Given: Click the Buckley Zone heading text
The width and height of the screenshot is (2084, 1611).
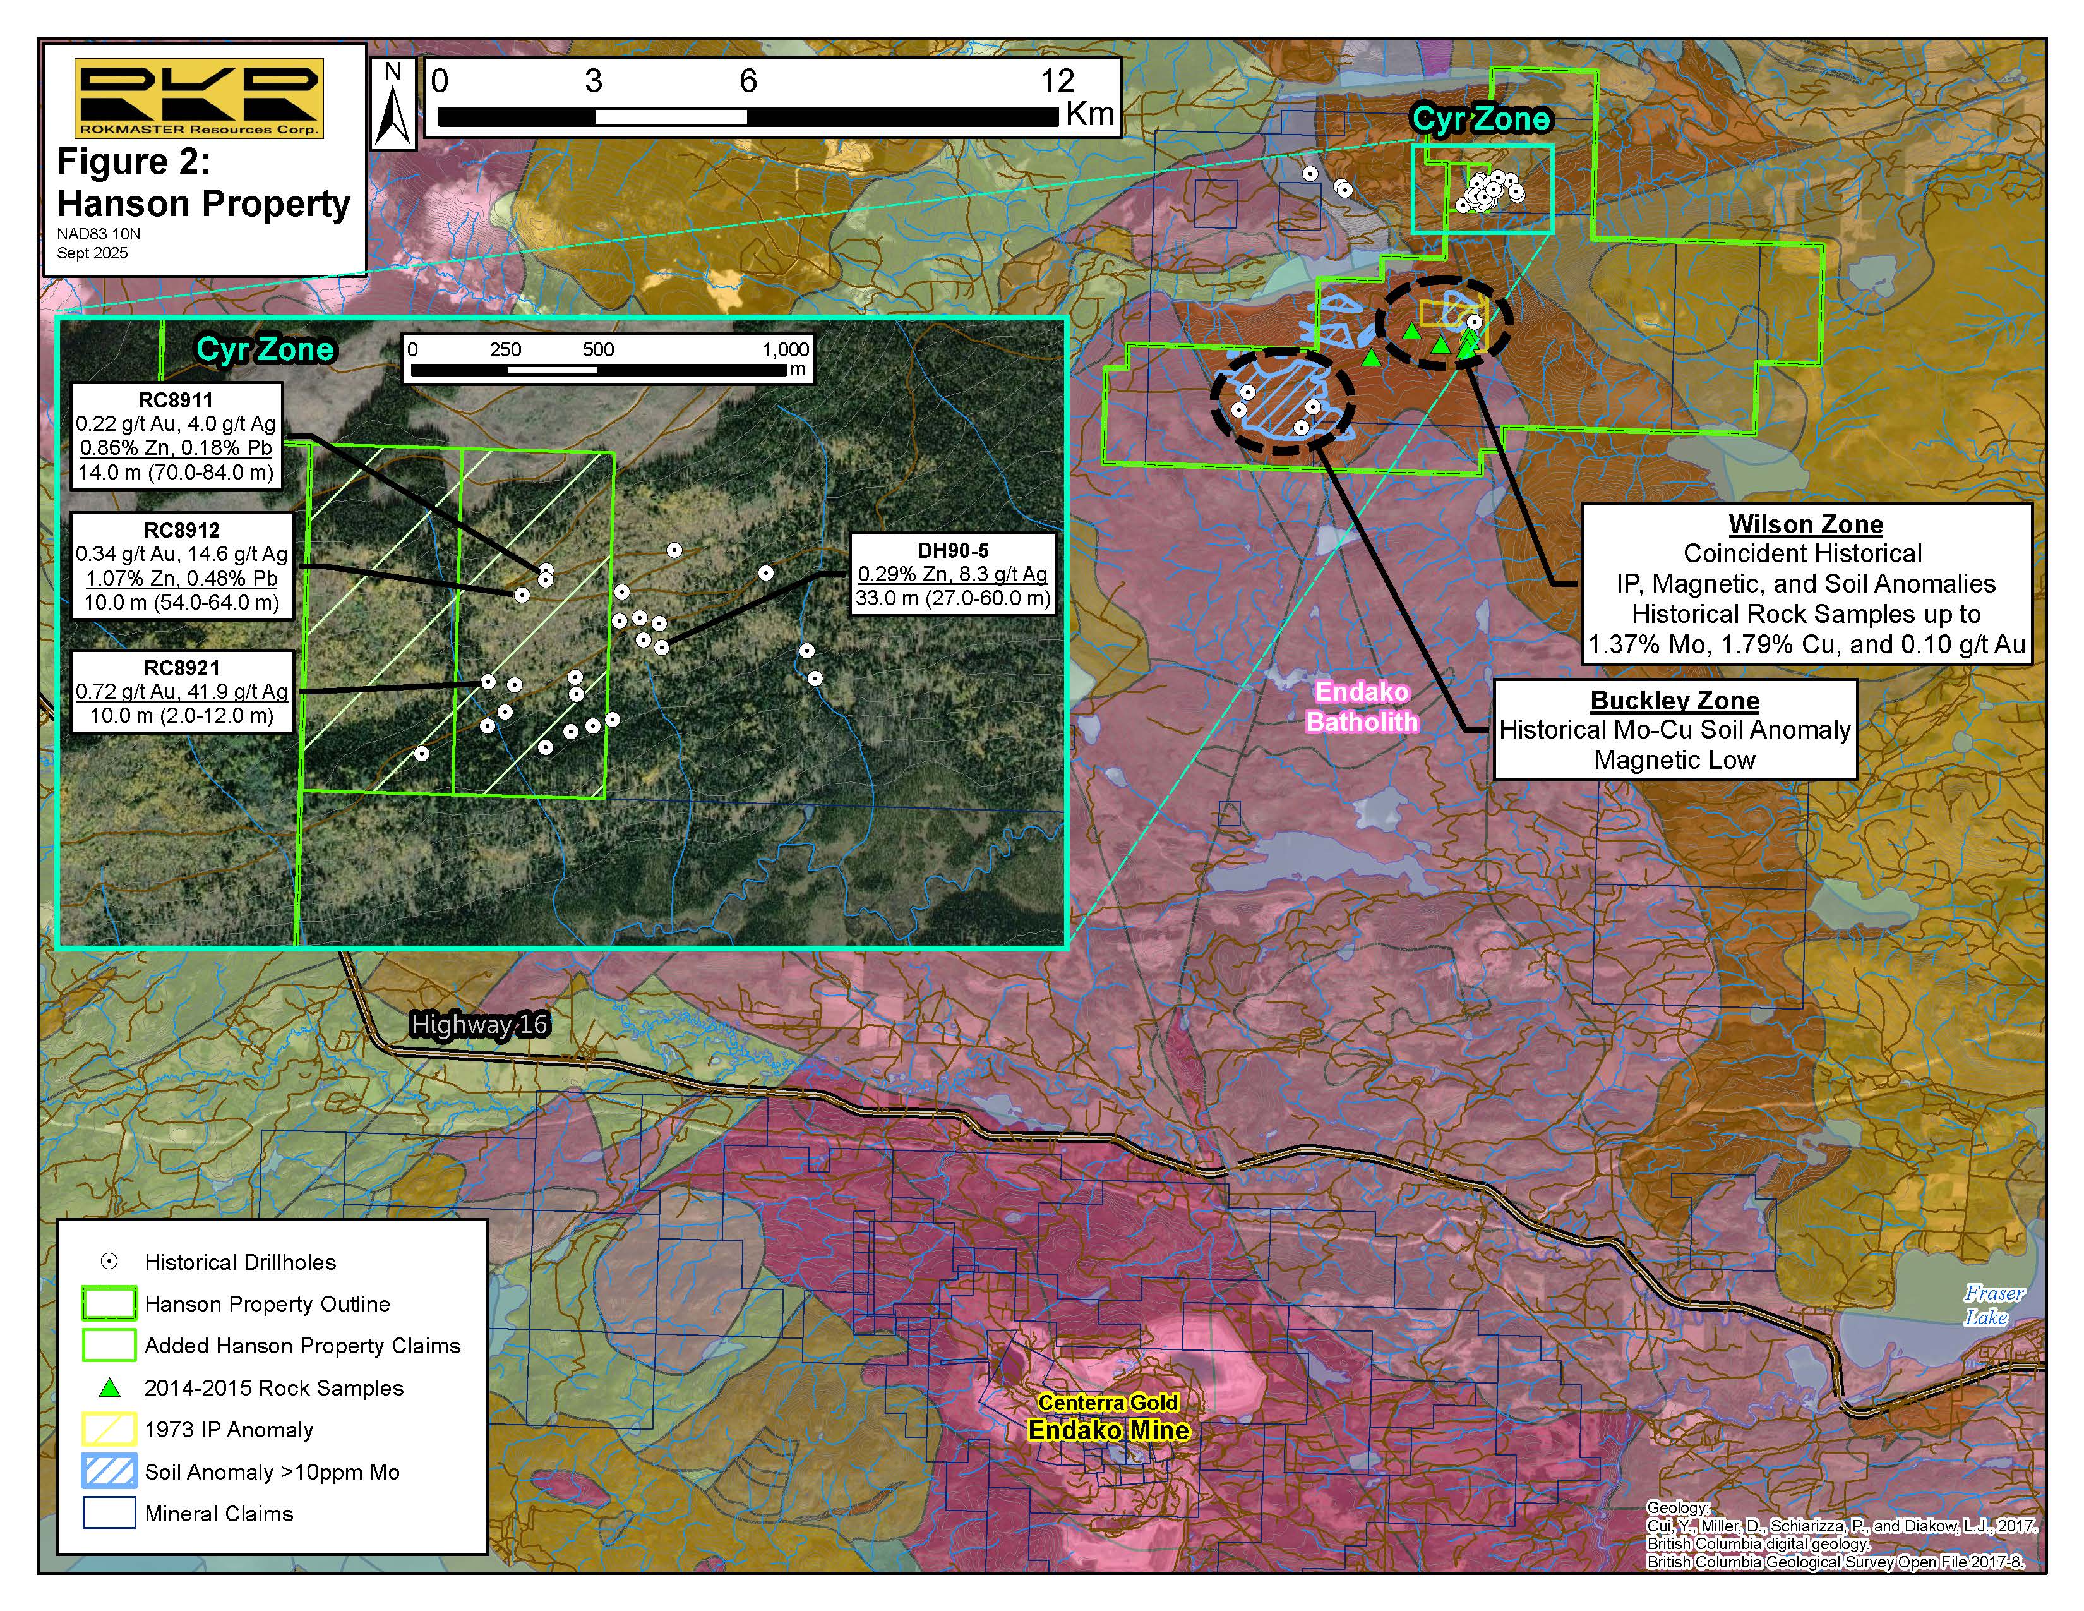Looking at the screenshot, I should 1675,701.
